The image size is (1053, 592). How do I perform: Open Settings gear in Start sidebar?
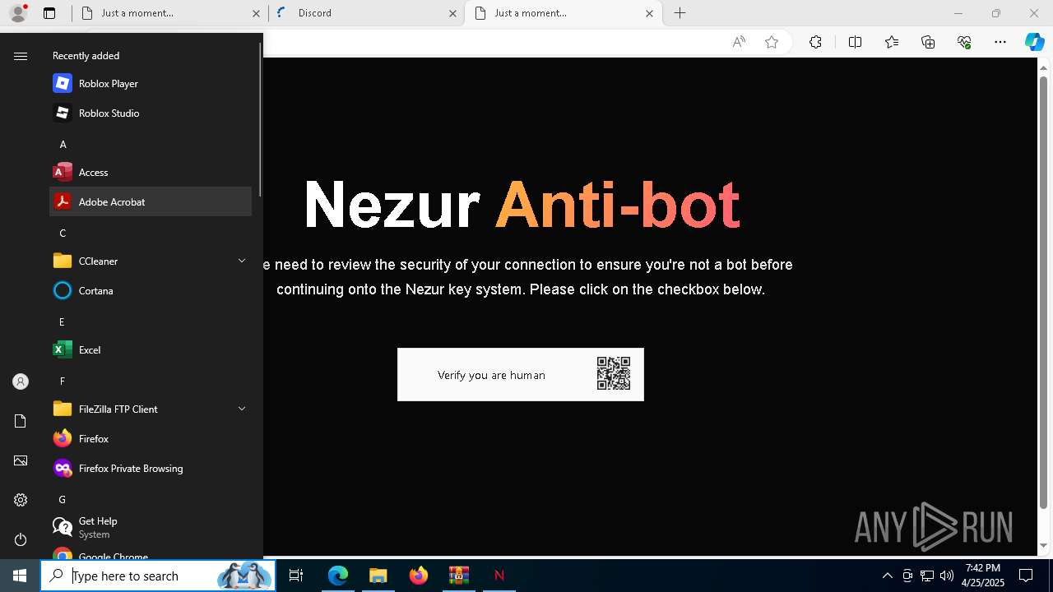point(21,500)
